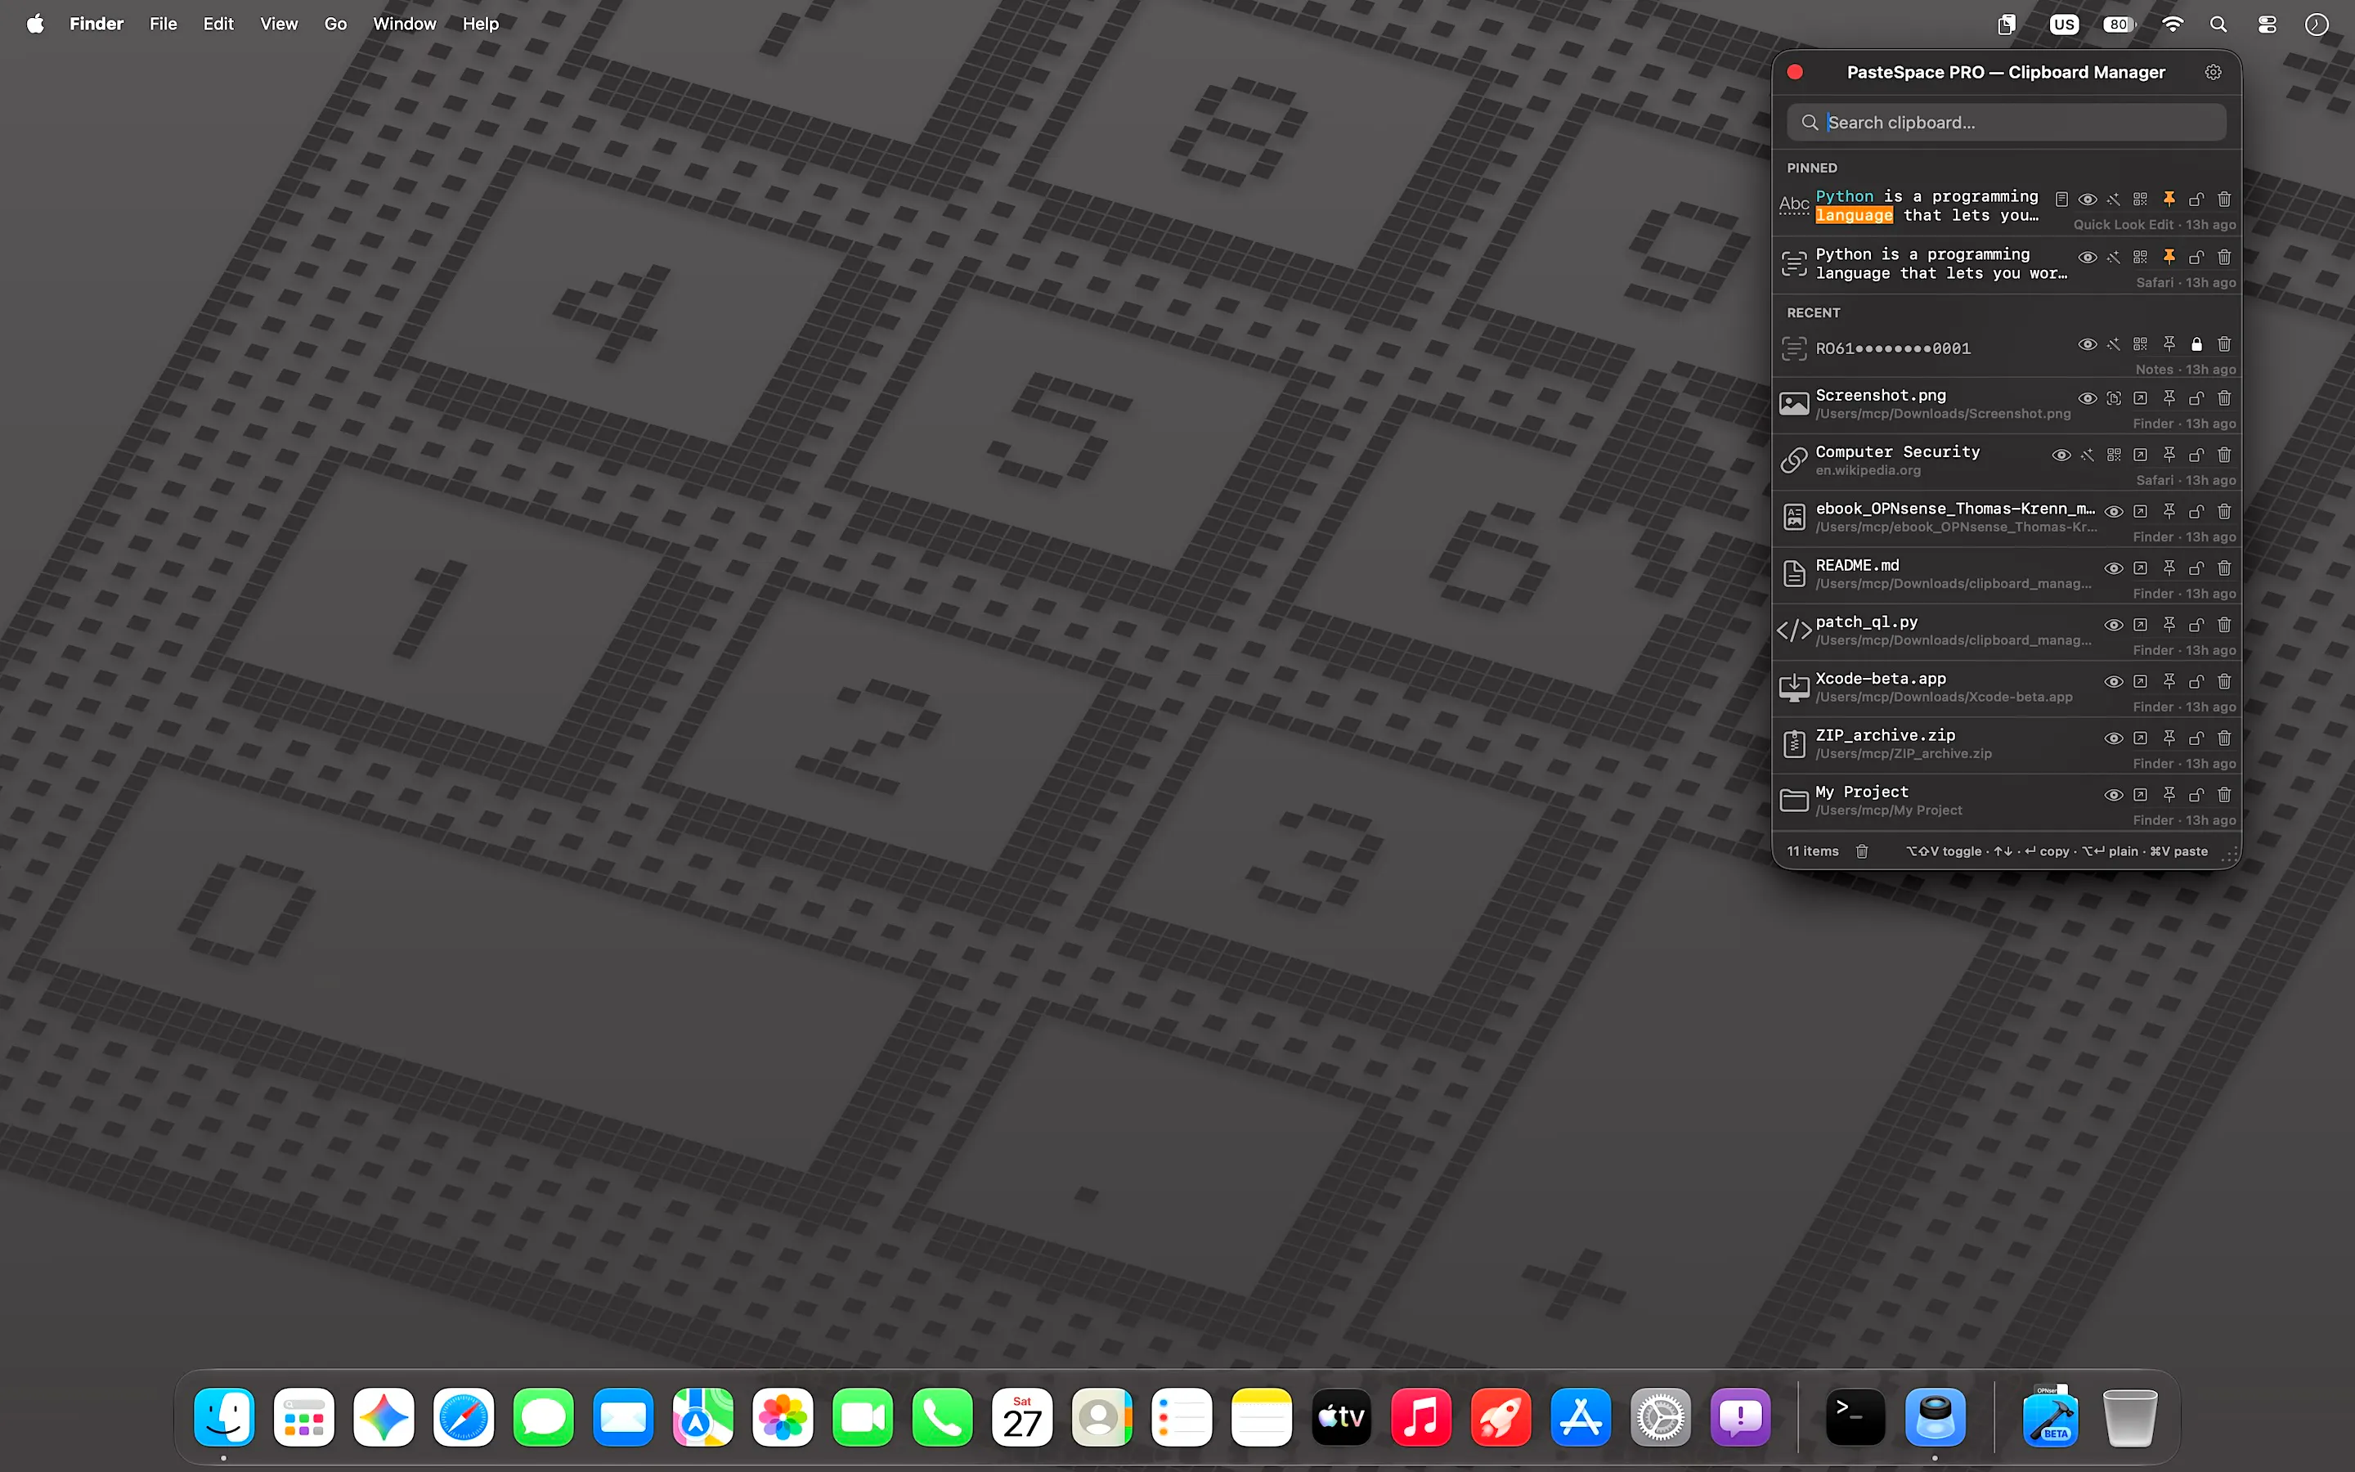Open the Apple menu
Screen dimensions: 2355x1472
(35, 24)
